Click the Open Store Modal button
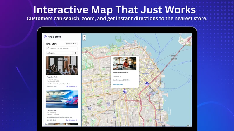The image size is (234, 131). pyautogui.click(x=71, y=44)
